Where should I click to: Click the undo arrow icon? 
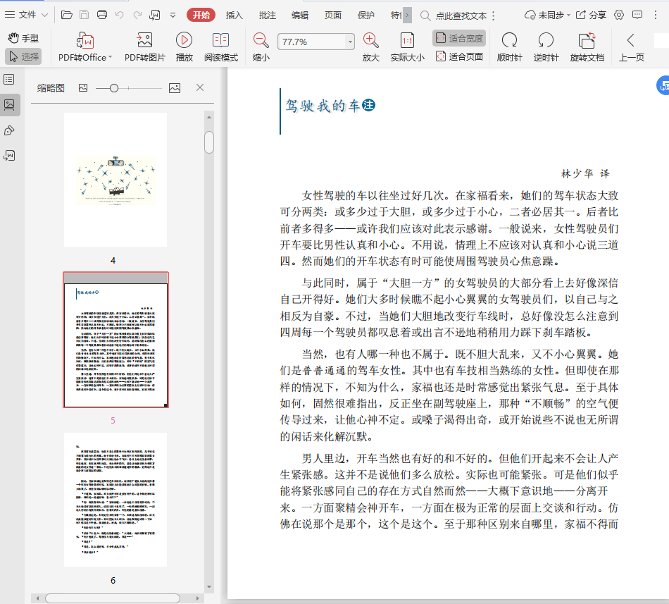(x=120, y=15)
